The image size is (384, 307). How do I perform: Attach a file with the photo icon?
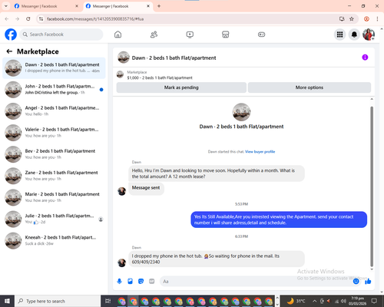coord(131,282)
